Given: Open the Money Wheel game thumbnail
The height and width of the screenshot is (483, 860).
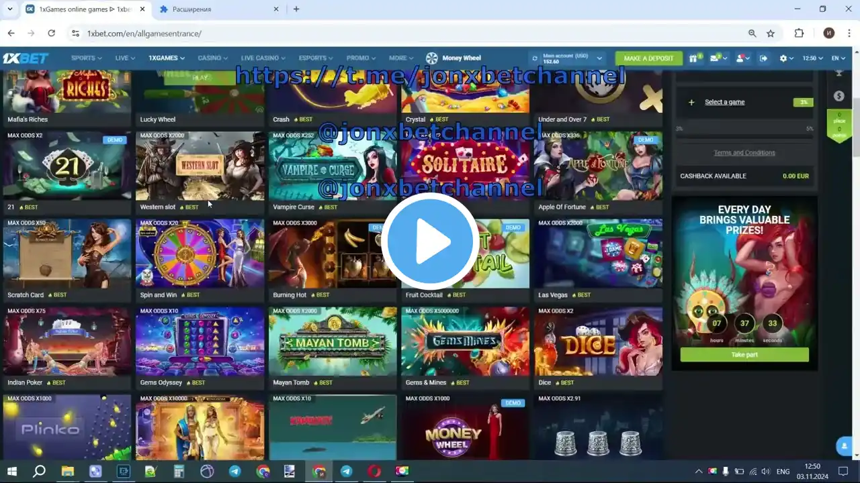Looking at the screenshot, I should point(466,427).
